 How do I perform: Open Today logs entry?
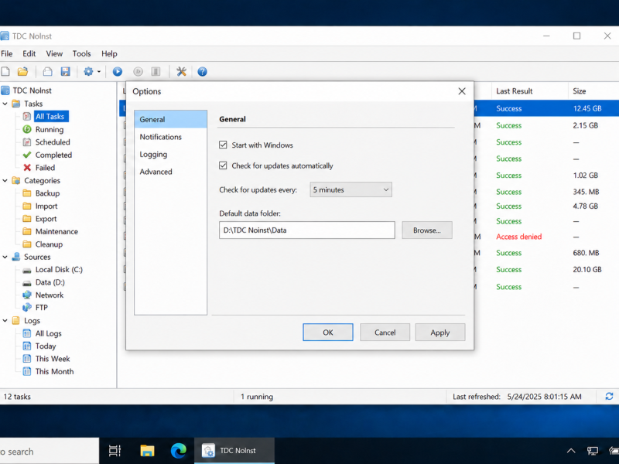tap(45, 346)
